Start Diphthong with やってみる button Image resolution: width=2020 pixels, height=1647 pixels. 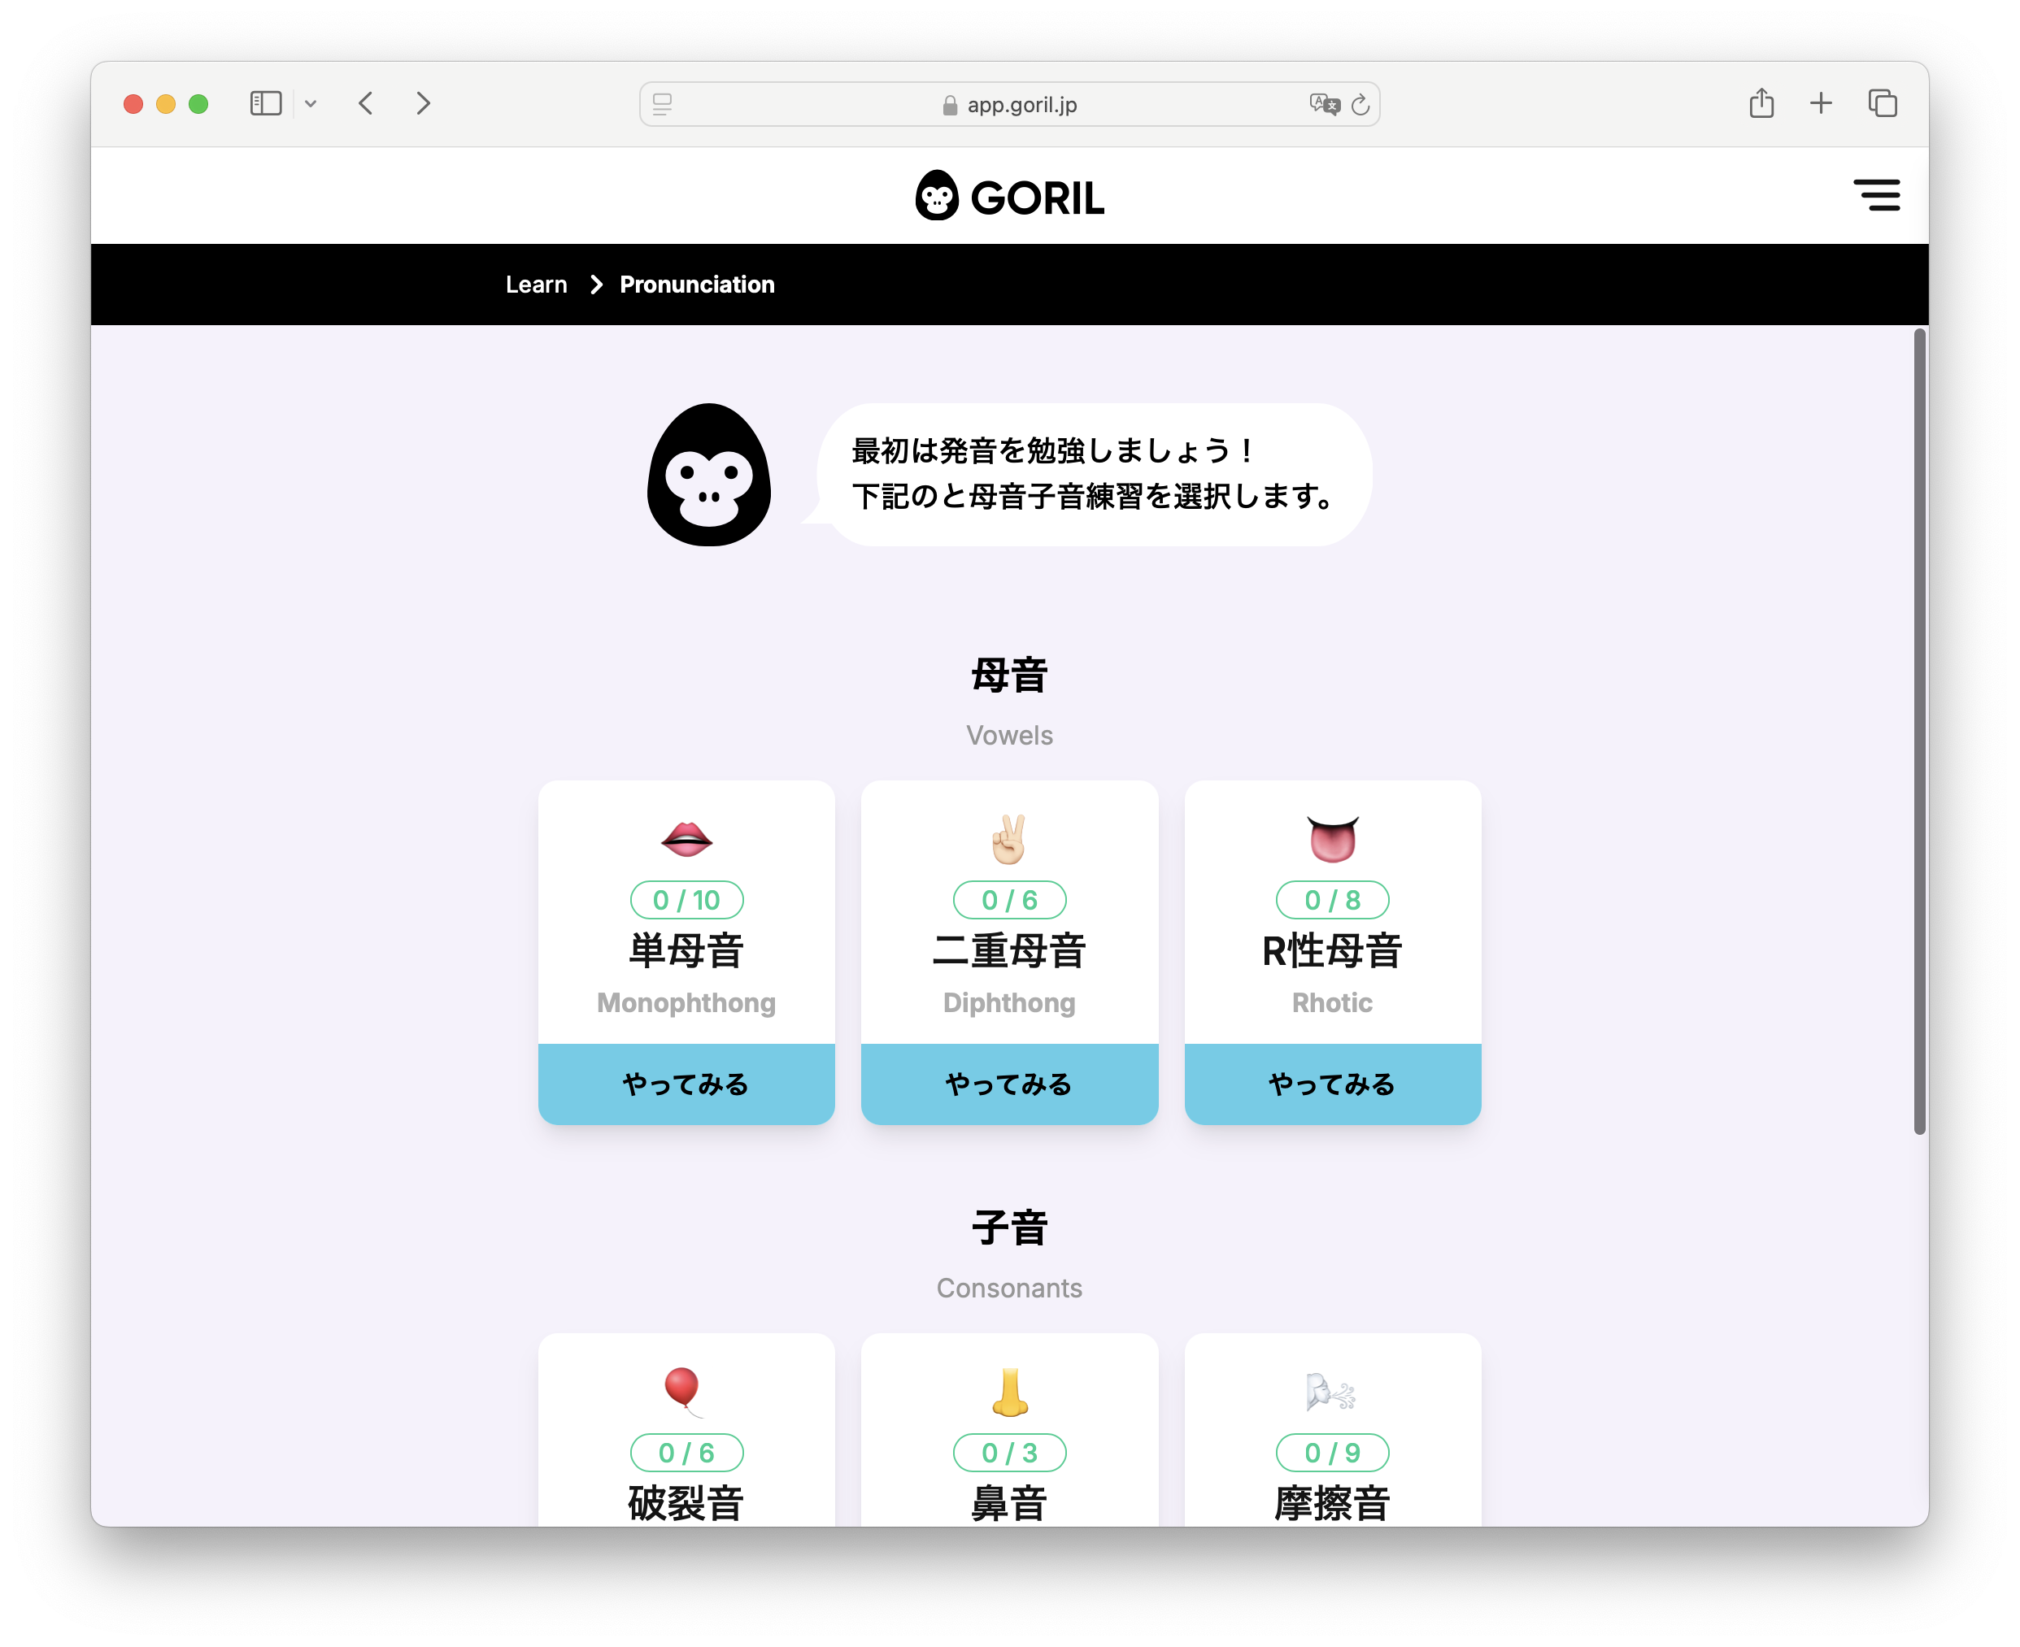[1009, 1084]
